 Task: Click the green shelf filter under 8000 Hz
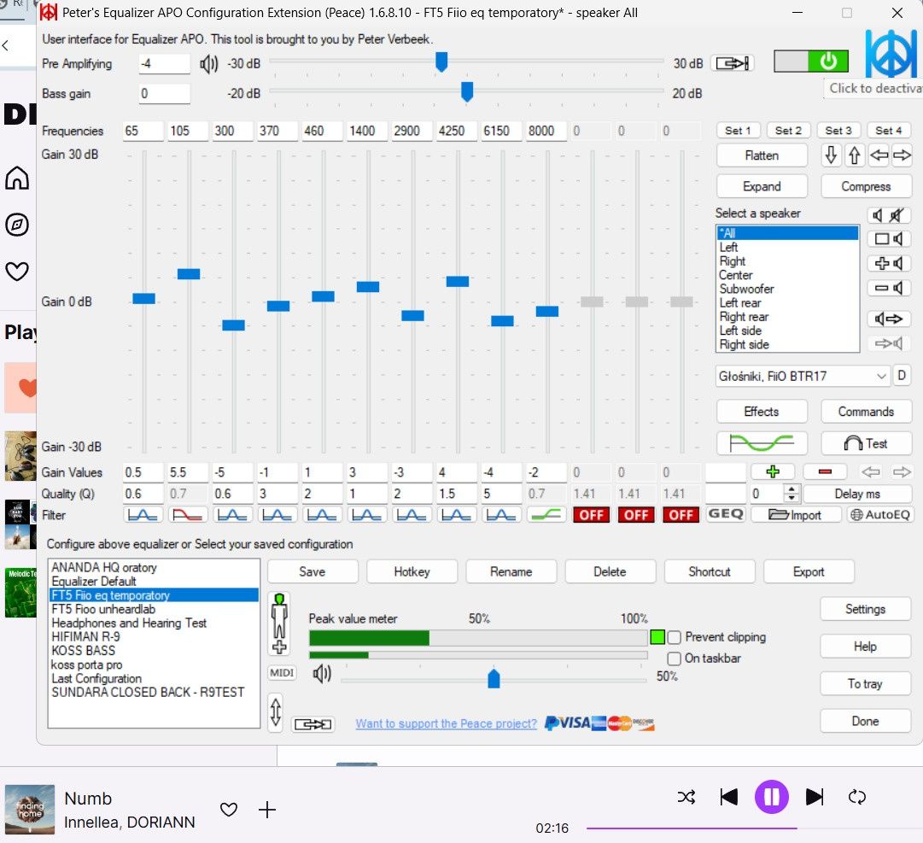[x=546, y=515]
